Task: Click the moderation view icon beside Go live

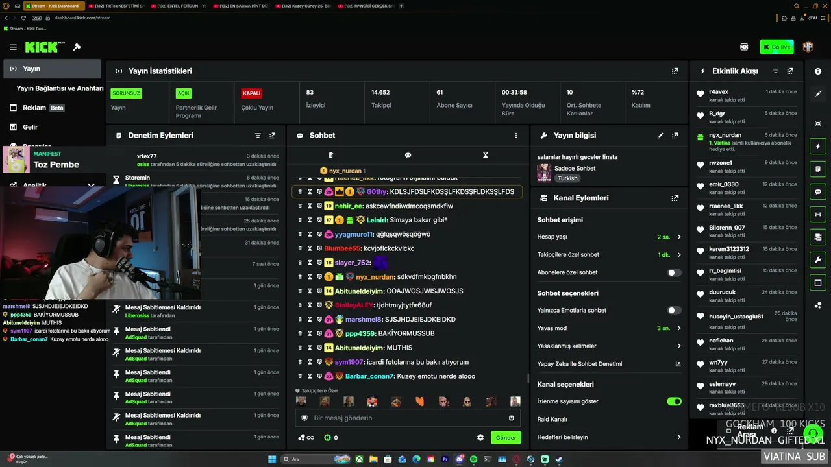Action: pyautogui.click(x=744, y=47)
